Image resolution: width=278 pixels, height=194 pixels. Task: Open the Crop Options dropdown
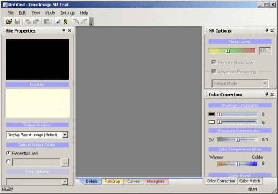pyautogui.click(x=65, y=182)
